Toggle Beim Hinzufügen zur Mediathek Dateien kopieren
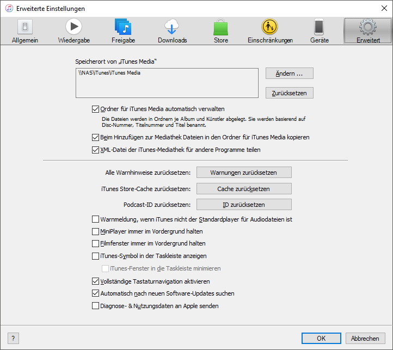 coord(95,137)
